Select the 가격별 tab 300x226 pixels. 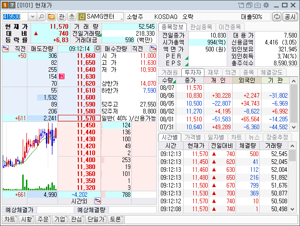(x=192, y=137)
